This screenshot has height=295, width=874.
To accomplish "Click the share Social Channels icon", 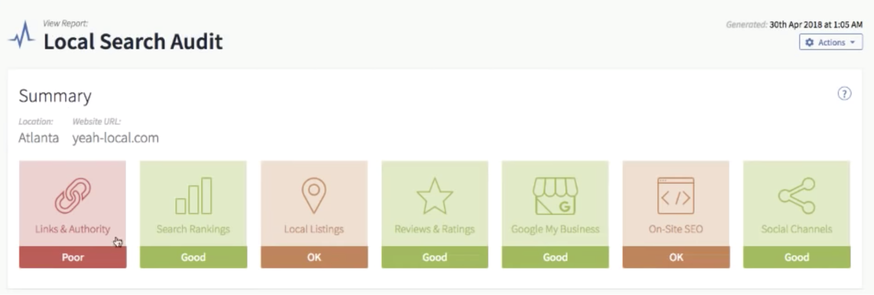I will [x=797, y=195].
